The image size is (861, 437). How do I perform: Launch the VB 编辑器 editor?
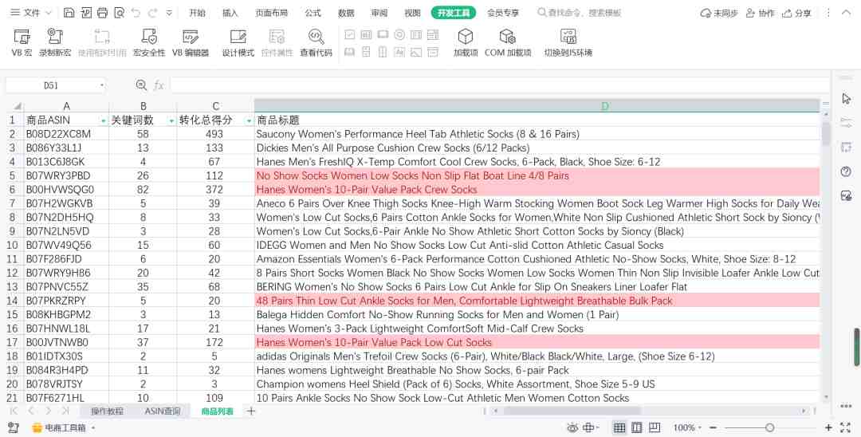191,42
